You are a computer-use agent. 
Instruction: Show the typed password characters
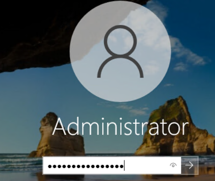click(x=173, y=165)
